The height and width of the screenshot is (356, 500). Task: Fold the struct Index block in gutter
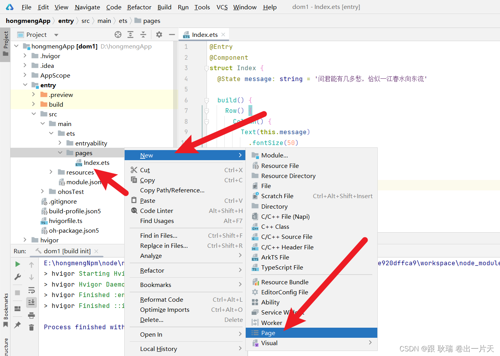(207, 68)
